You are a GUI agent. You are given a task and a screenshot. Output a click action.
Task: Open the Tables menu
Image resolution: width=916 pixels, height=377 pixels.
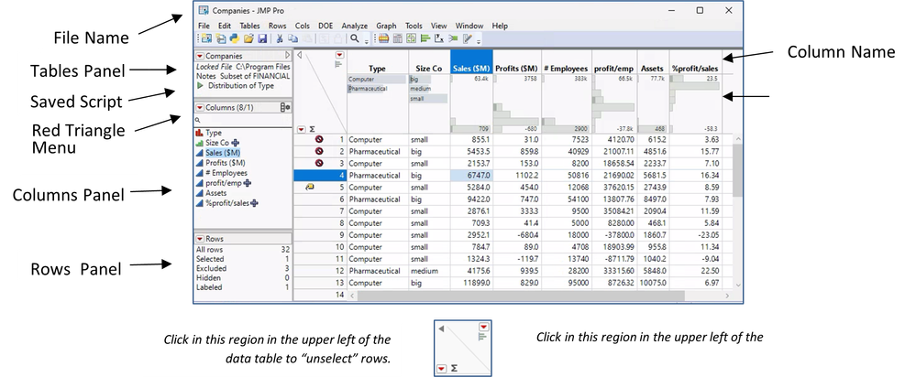tap(249, 26)
